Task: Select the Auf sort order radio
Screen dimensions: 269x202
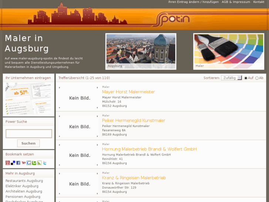Action: coord(246,78)
